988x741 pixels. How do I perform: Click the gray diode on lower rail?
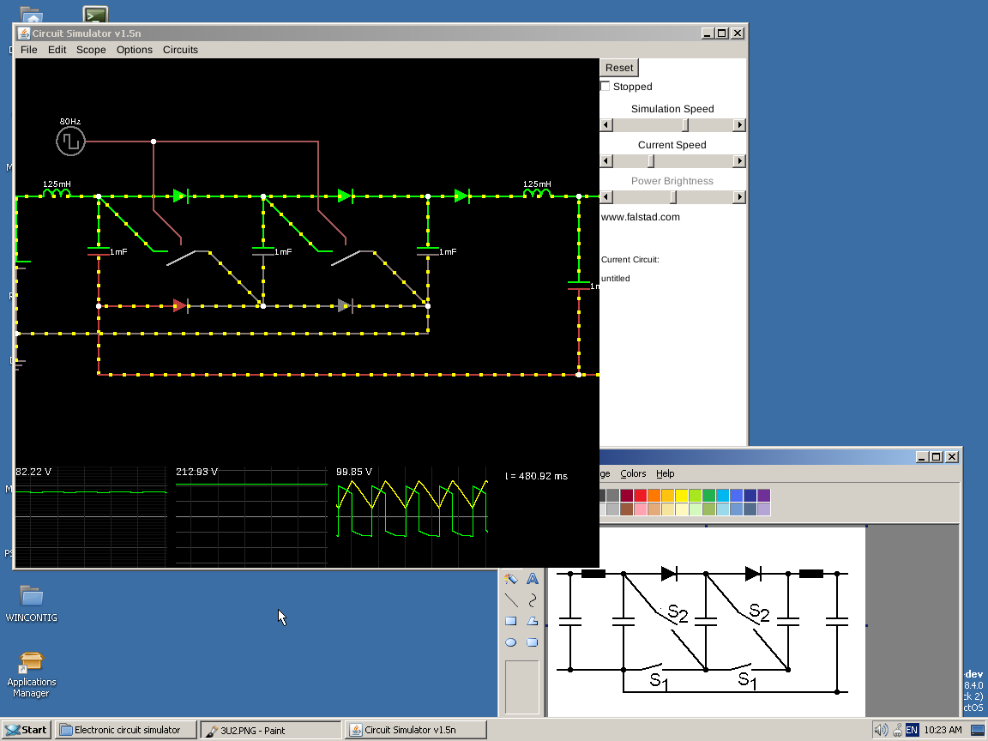[345, 306]
